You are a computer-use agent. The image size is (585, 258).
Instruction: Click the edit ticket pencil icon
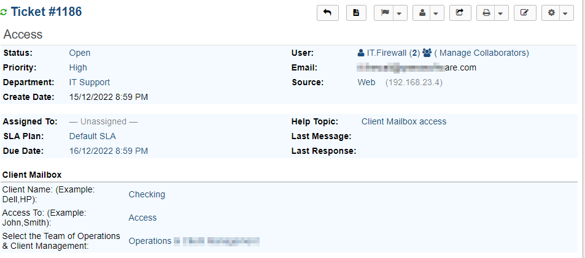524,13
